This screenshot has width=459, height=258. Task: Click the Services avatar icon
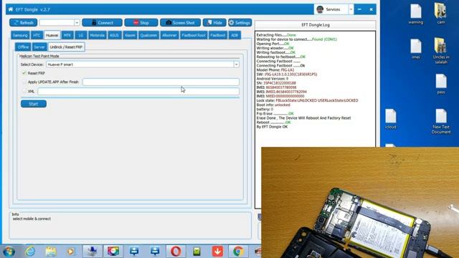(320, 9)
